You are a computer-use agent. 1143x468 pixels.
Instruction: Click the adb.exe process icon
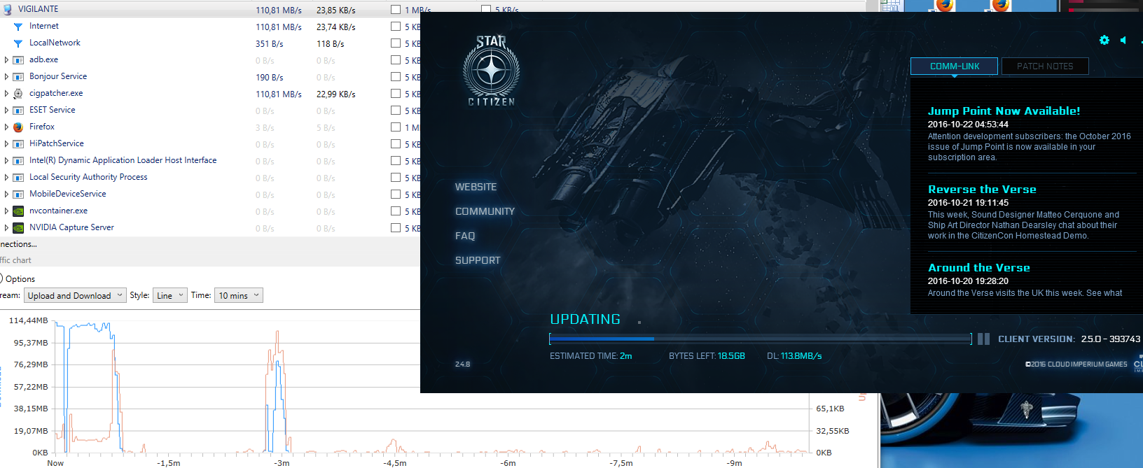pos(18,60)
